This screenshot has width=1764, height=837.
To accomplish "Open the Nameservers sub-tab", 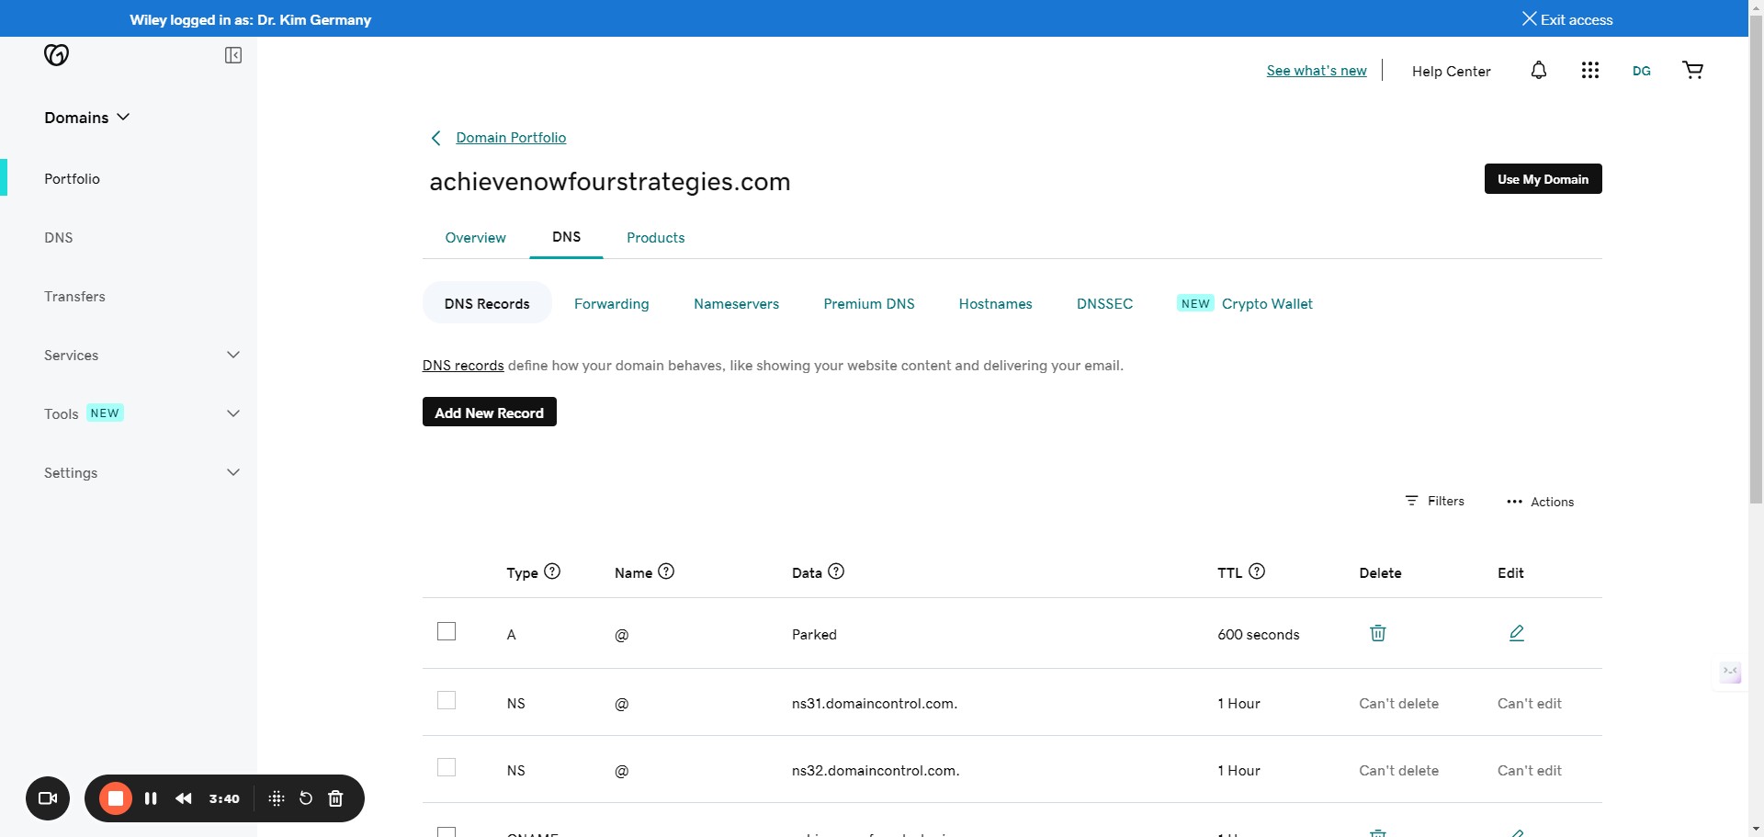I will 736,304.
